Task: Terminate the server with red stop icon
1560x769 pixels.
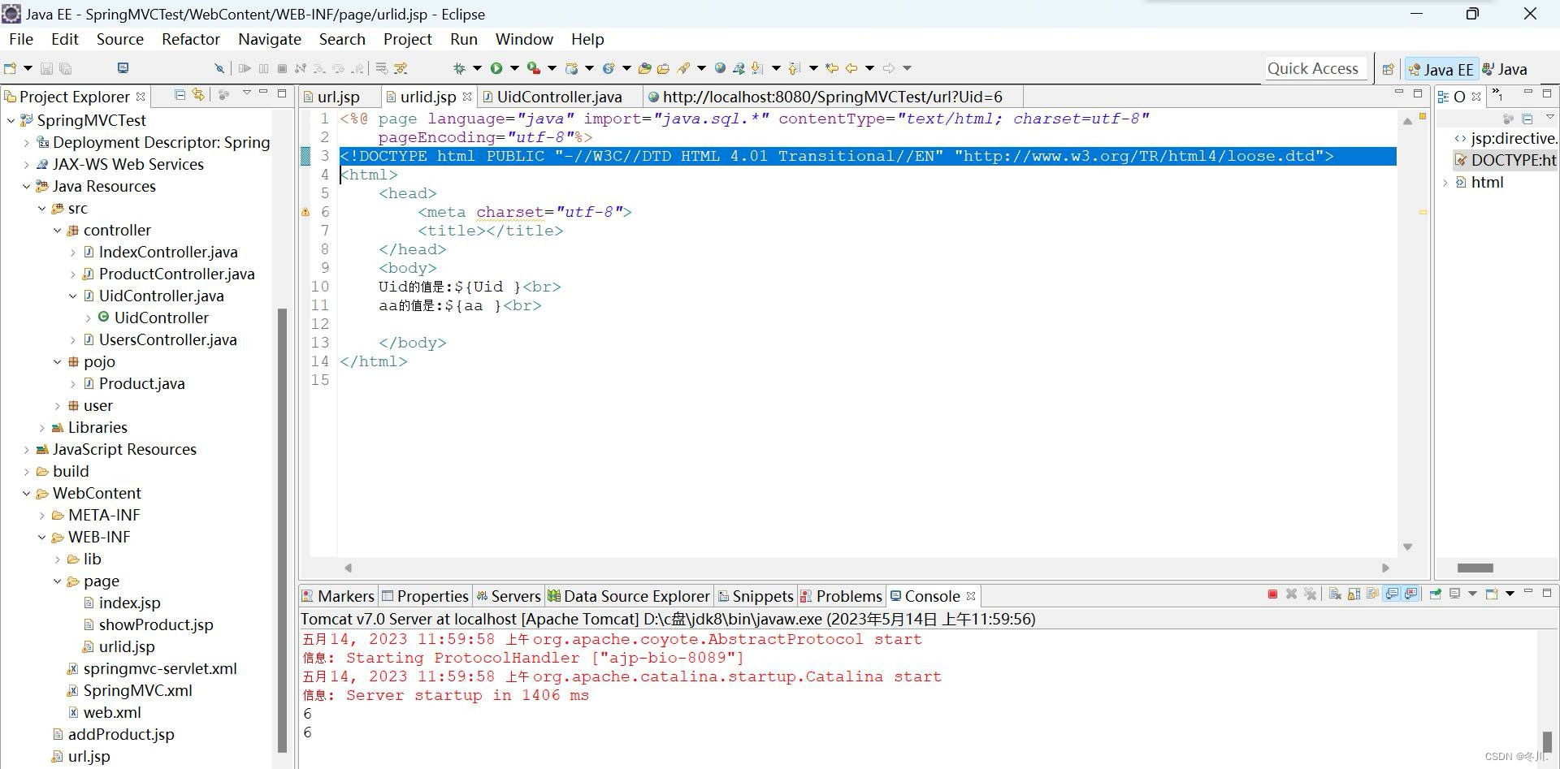Action: (x=1272, y=594)
